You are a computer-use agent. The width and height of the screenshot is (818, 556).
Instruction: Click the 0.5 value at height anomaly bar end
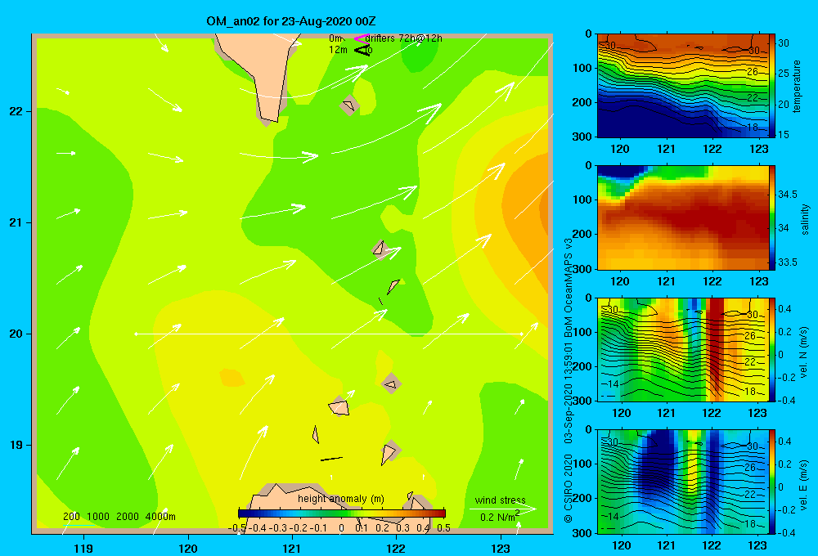[444, 528]
